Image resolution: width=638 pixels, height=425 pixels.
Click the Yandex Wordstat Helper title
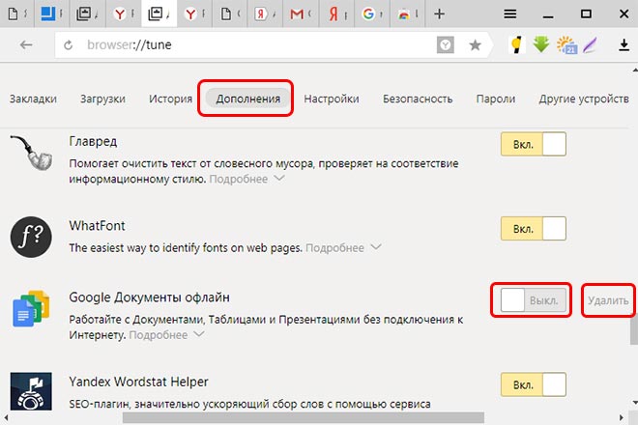tap(138, 382)
